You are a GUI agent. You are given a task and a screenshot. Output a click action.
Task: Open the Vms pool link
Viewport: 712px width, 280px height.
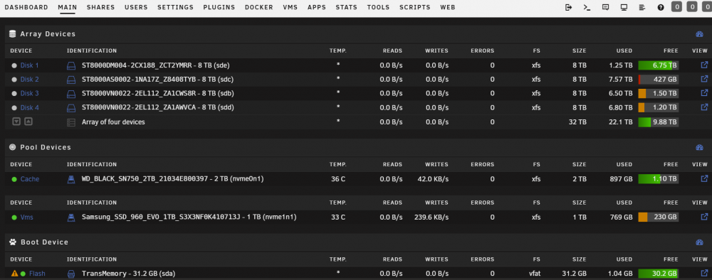point(27,217)
